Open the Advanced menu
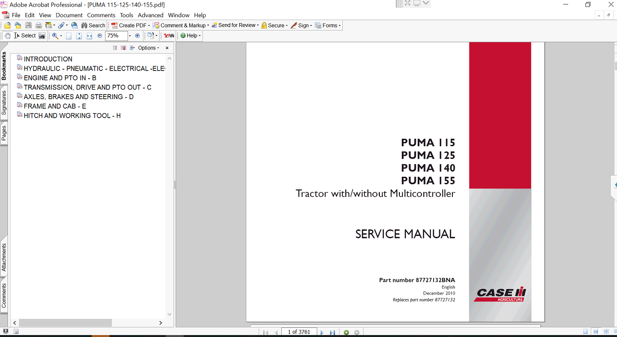The image size is (617, 337). click(150, 15)
